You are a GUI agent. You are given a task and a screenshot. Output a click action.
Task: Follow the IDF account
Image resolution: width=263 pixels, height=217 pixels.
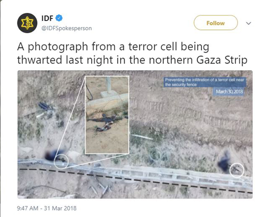216,22
